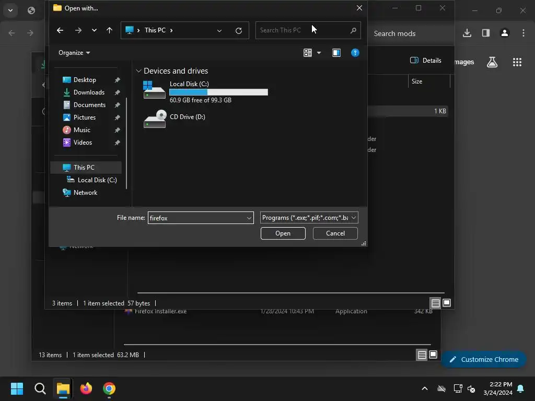This screenshot has width=535, height=401.
Task: Open clock and date 2:22 PM
Action: [x=498, y=388]
